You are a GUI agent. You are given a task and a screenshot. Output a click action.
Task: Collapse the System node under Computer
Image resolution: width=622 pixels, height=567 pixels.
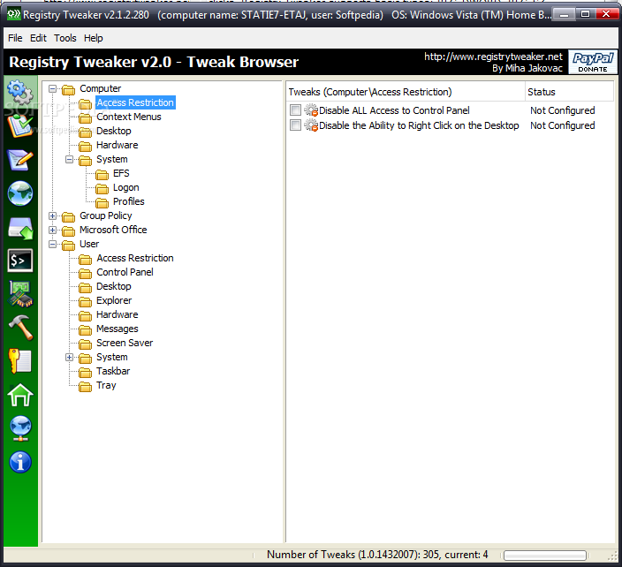(69, 159)
